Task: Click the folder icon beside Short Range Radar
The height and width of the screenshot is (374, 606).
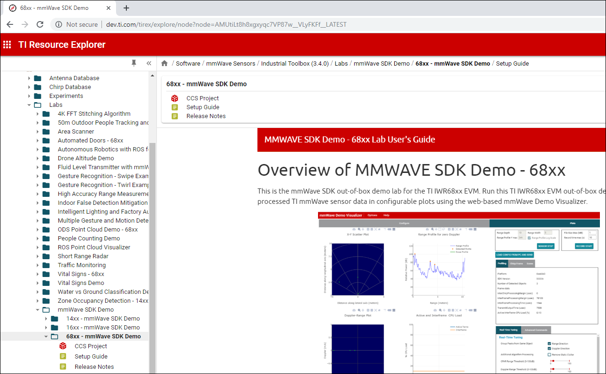Action: tap(47, 256)
